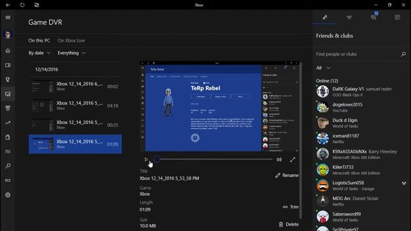
Task: Select the 00:02 clip in list
Action: click(x=75, y=87)
